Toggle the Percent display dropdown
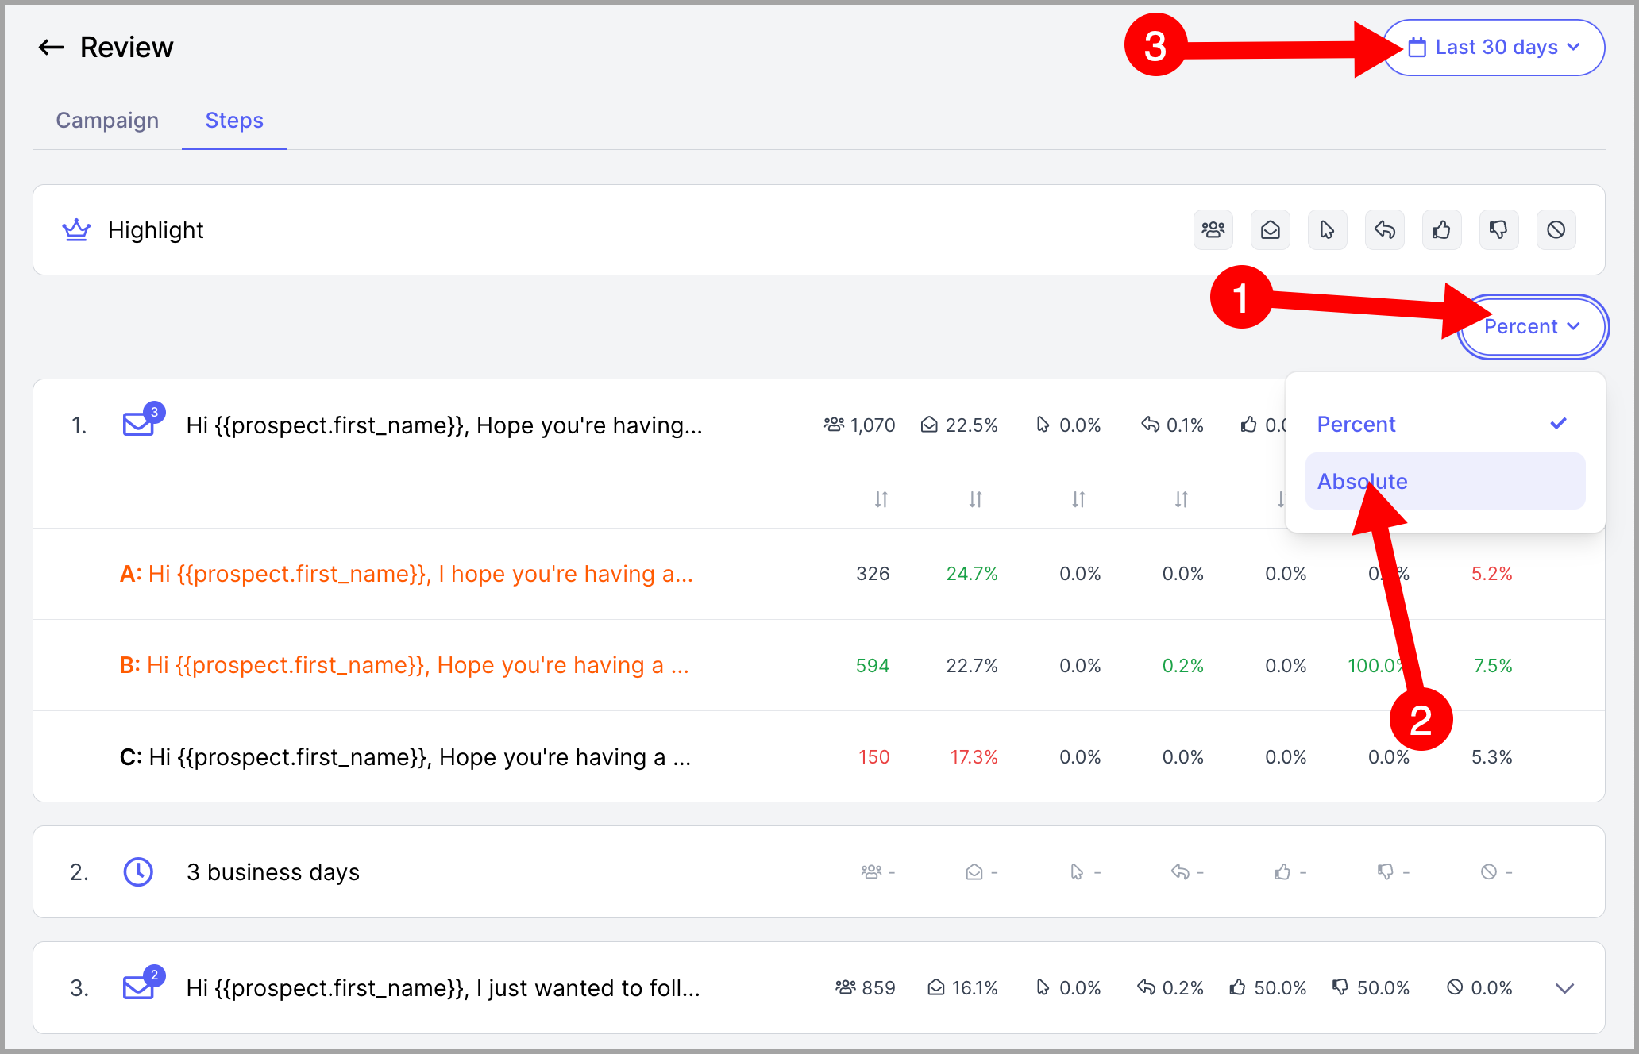This screenshot has width=1639, height=1054. tap(1533, 327)
